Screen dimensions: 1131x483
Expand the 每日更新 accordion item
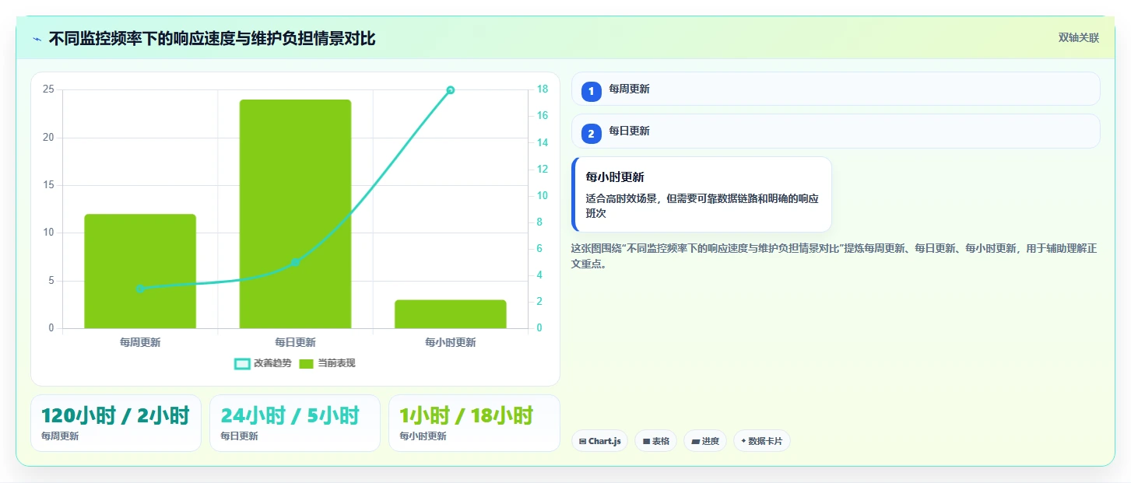click(835, 131)
